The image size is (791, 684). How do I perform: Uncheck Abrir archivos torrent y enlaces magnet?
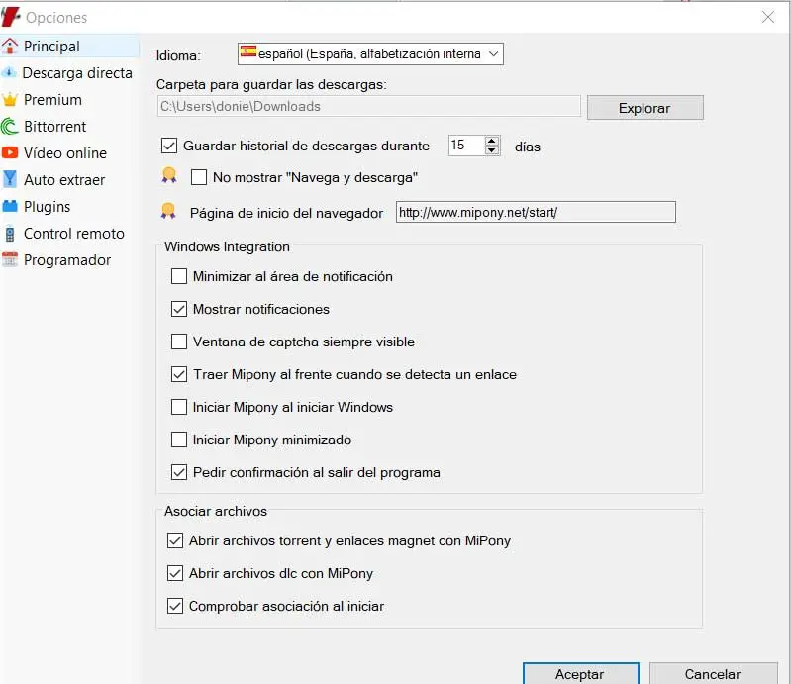(x=175, y=540)
